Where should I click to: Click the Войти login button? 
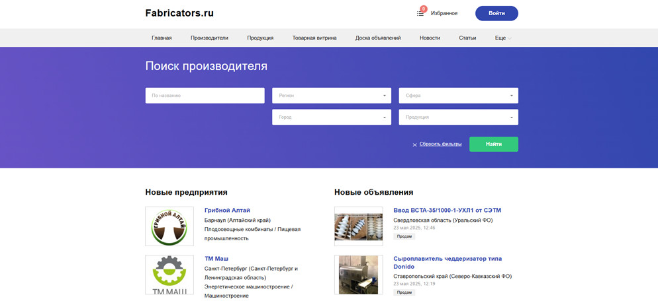click(x=496, y=13)
